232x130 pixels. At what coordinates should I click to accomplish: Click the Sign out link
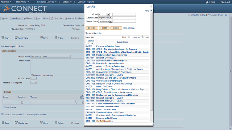tap(225, 2)
